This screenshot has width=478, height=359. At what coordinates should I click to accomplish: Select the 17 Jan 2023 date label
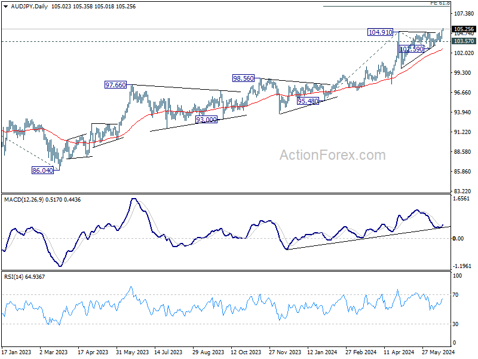pos(17,352)
